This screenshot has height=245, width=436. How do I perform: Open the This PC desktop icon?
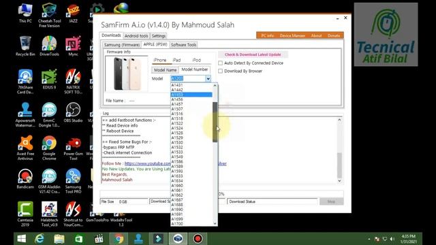[25, 14]
